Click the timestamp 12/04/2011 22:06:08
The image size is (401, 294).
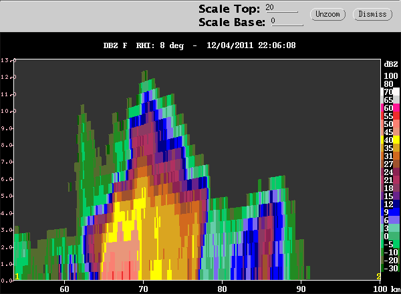click(251, 45)
